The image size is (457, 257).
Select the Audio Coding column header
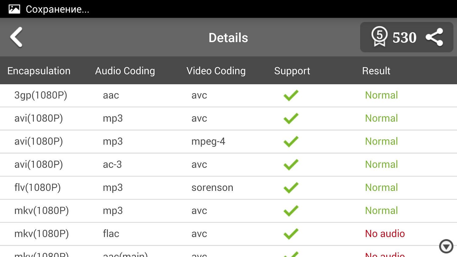point(125,71)
